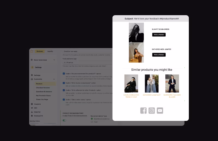Click the Oversized Tailored Blazer photo
The height and width of the screenshot is (141, 218).
click(172, 83)
